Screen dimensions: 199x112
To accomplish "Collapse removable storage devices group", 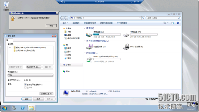I will tap(85, 41).
